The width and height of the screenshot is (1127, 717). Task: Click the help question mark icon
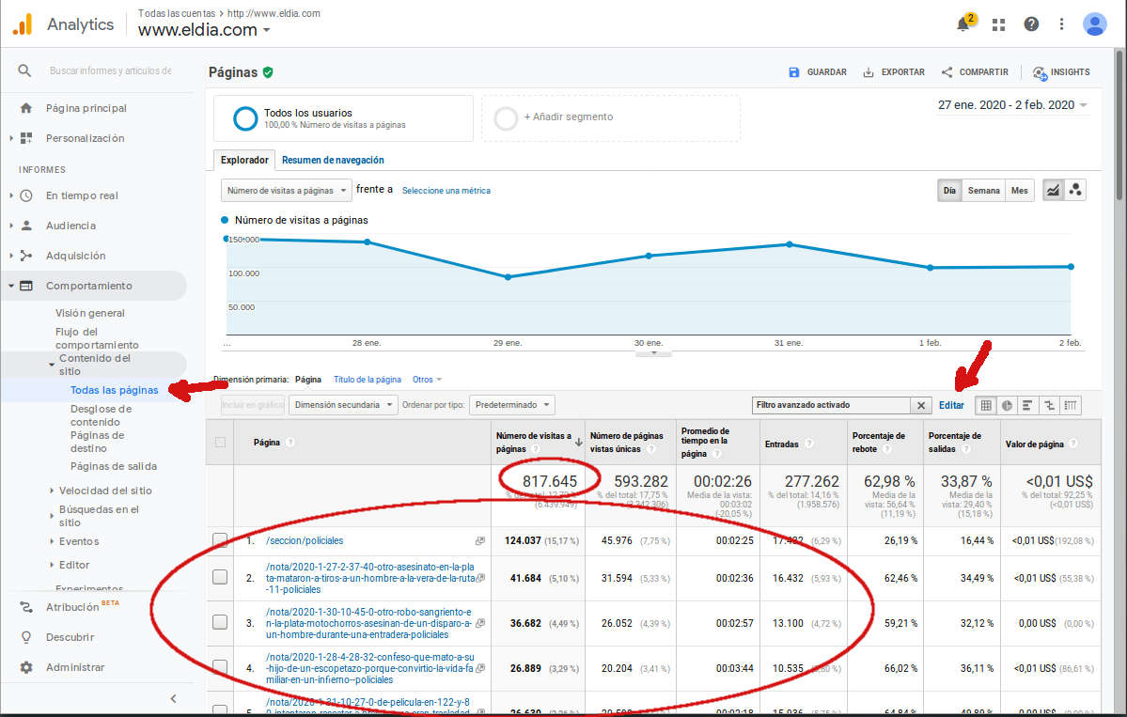[x=1031, y=24]
